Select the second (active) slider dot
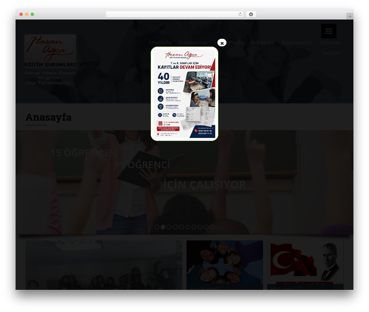Image resolution: width=369 pixels, height=312 pixels. tap(163, 227)
